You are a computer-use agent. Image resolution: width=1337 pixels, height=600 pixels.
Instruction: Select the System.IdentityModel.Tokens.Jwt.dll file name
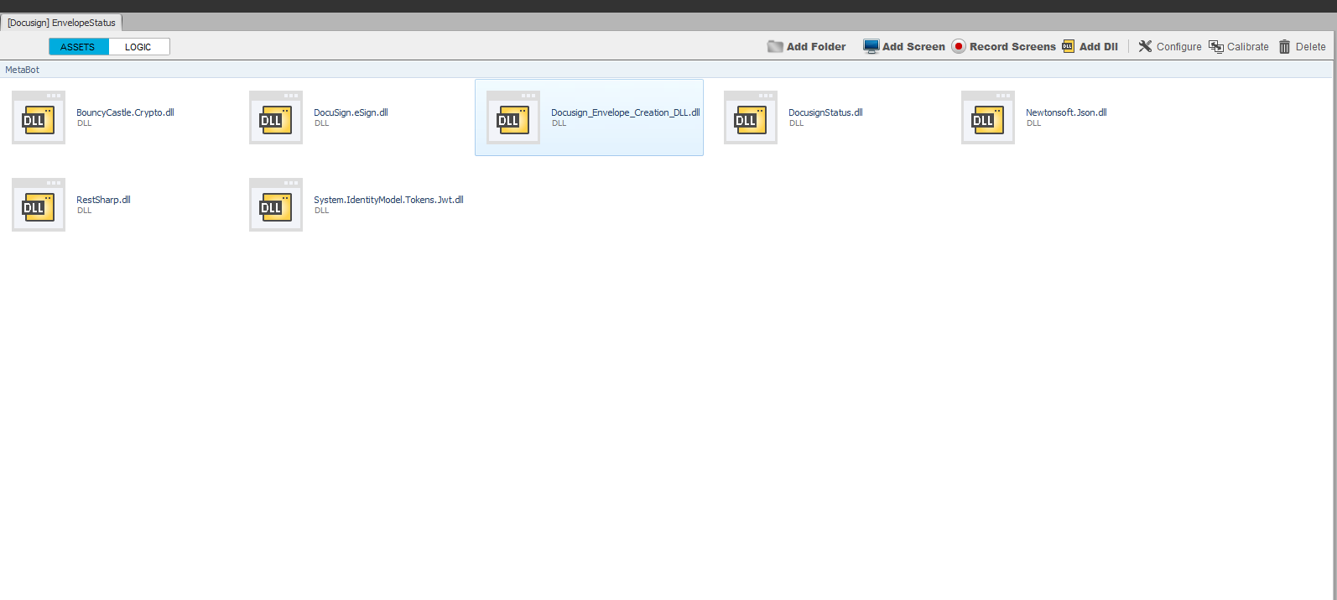[x=388, y=200]
